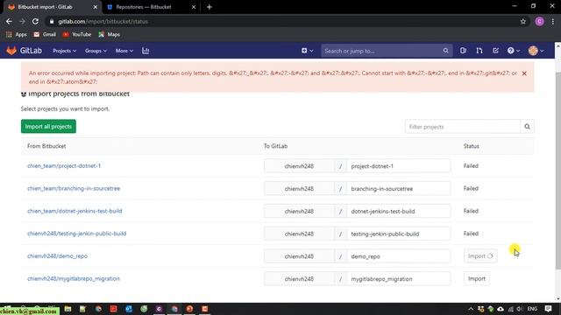Click the Failed status for project-dotnet-1
The height and width of the screenshot is (315, 561).
coord(471,165)
